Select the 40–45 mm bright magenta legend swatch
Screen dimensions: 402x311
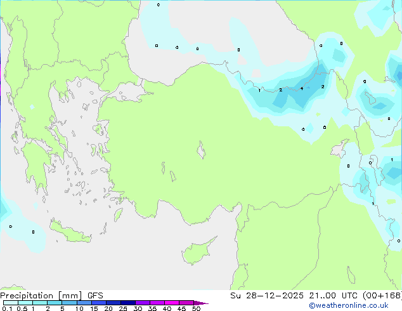(172, 303)
